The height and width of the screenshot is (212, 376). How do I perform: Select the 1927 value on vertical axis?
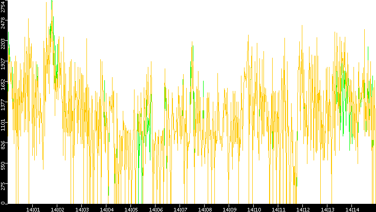(x=3, y=64)
